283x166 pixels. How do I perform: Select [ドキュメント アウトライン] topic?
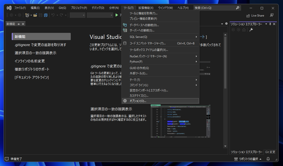pos(31,77)
